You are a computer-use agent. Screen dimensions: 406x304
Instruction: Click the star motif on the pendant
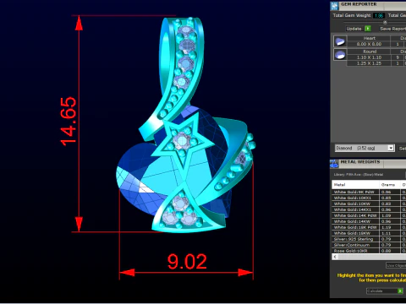183,141
